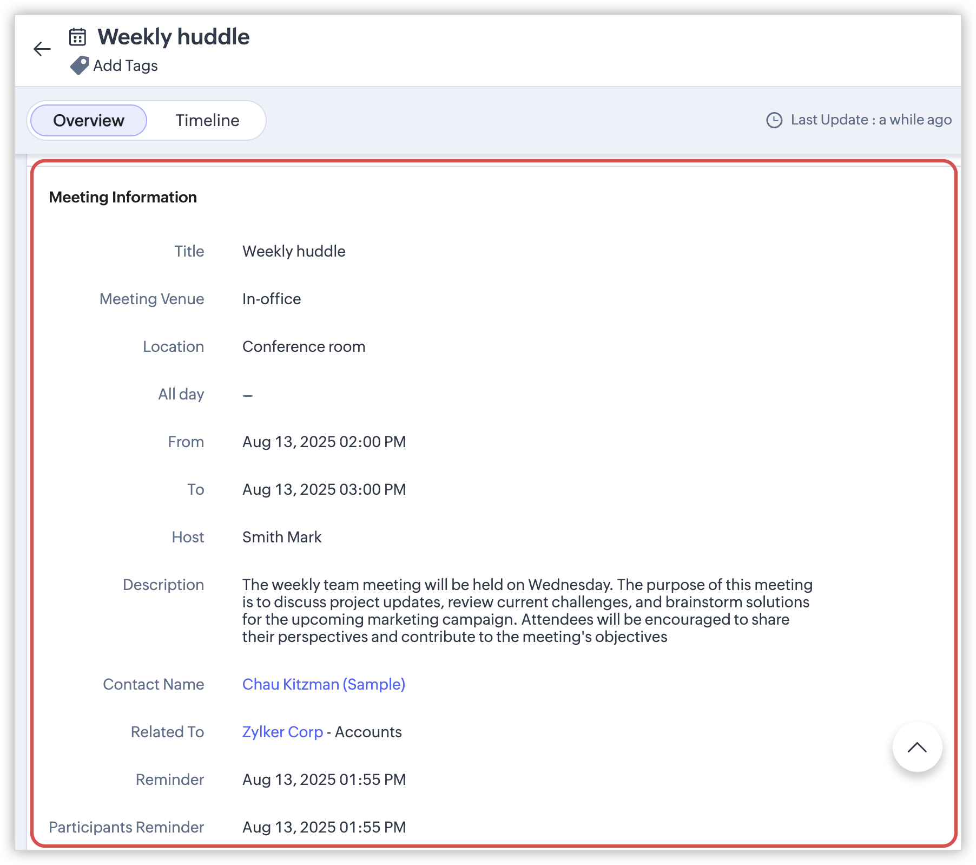Click the In-office Meeting Venue value
The image size is (976, 865).
click(272, 299)
